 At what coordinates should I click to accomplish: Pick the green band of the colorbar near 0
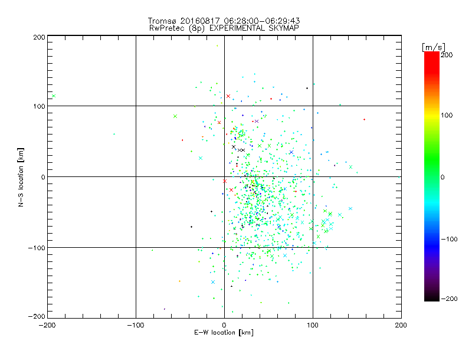[432, 177]
